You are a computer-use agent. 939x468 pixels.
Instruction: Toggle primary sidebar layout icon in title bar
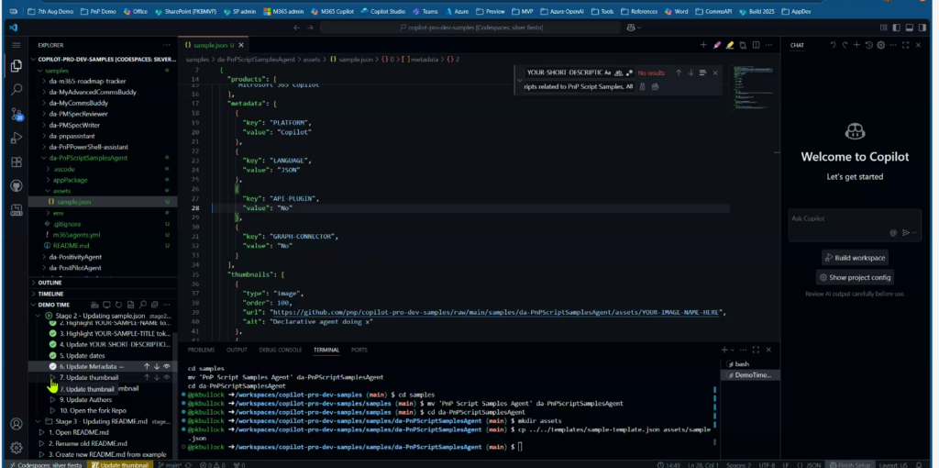(897, 28)
